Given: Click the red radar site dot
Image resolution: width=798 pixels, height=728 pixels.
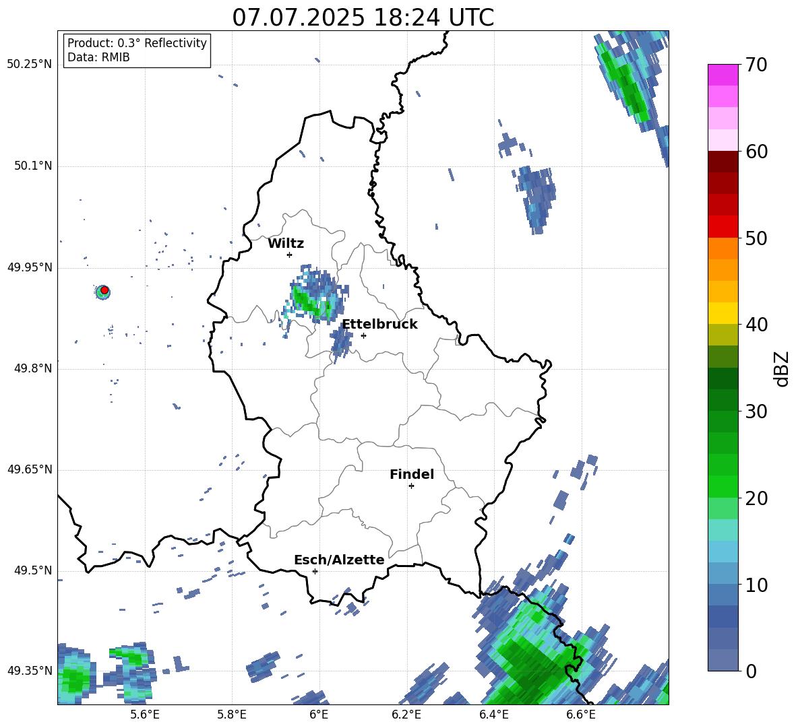Looking at the screenshot, I should [x=104, y=290].
